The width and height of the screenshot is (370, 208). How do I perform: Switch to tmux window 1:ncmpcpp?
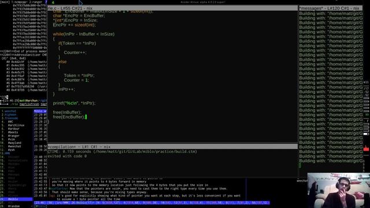pos(20,2)
